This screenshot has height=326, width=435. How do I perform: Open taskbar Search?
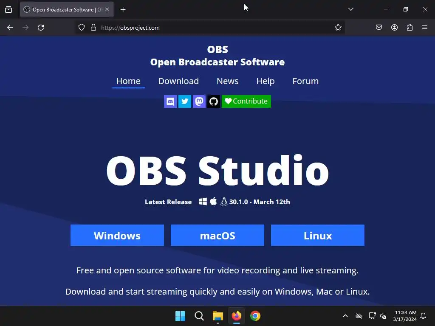199,316
